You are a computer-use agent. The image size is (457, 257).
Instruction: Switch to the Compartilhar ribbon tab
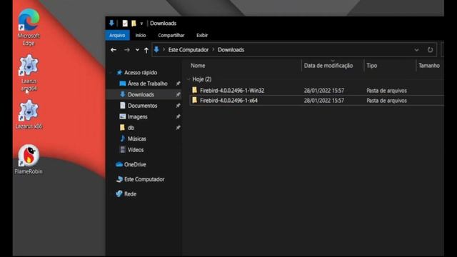click(171, 35)
